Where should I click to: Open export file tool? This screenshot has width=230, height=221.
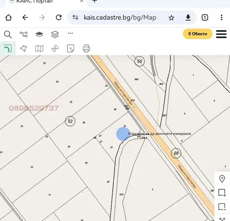(71, 49)
